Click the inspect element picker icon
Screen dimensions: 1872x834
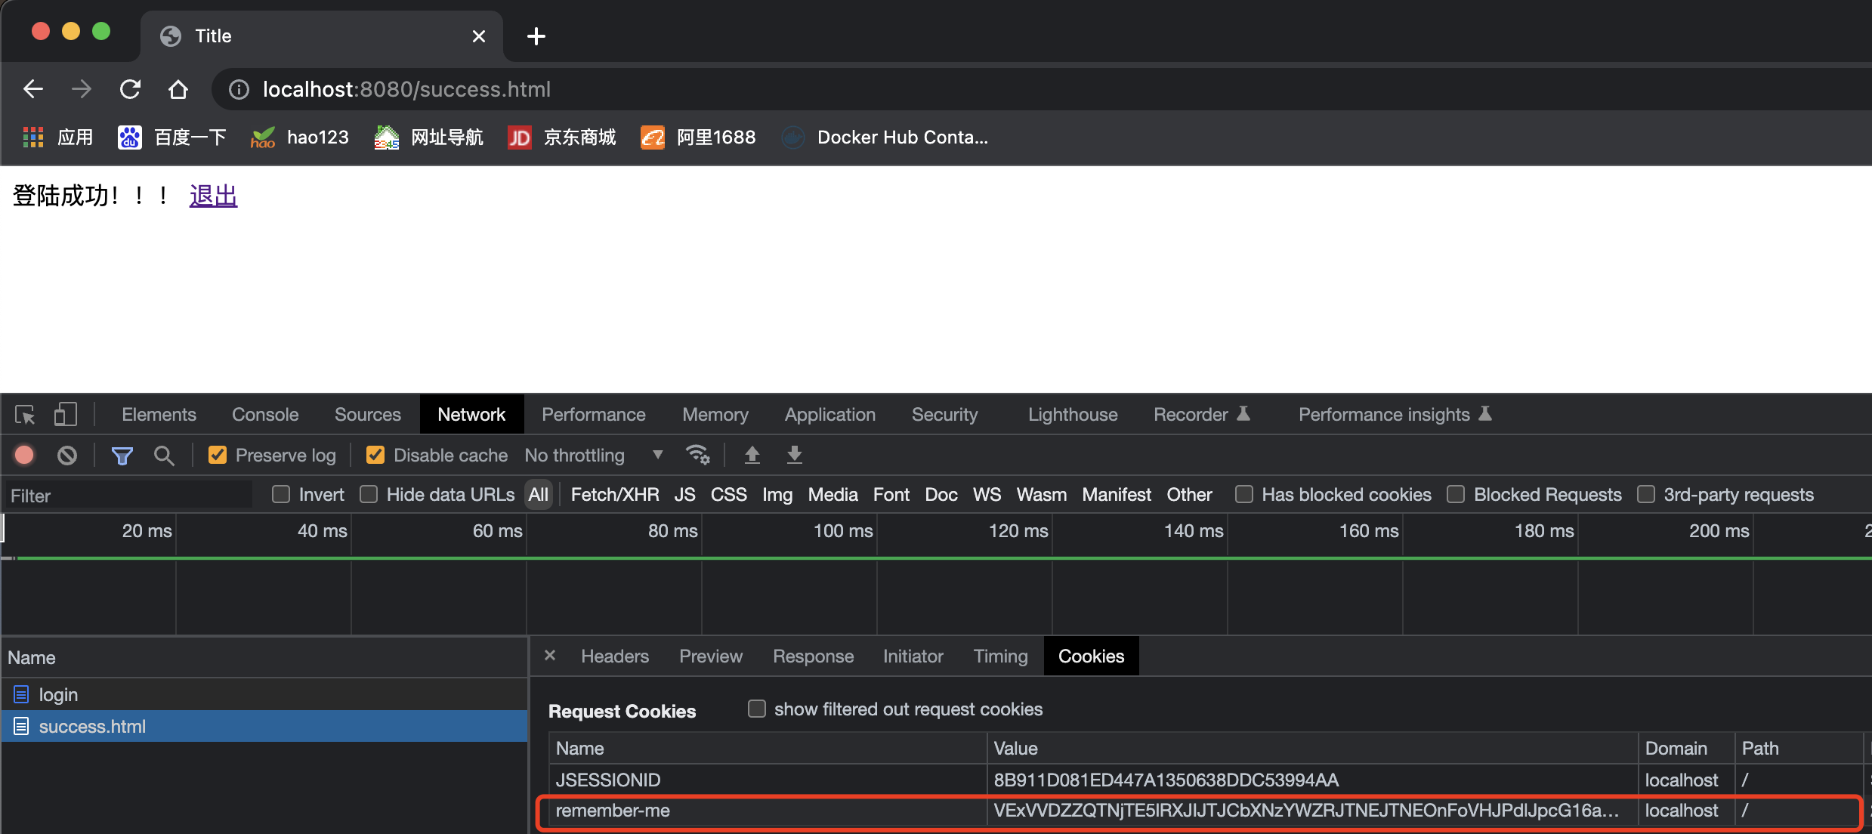[x=25, y=415]
